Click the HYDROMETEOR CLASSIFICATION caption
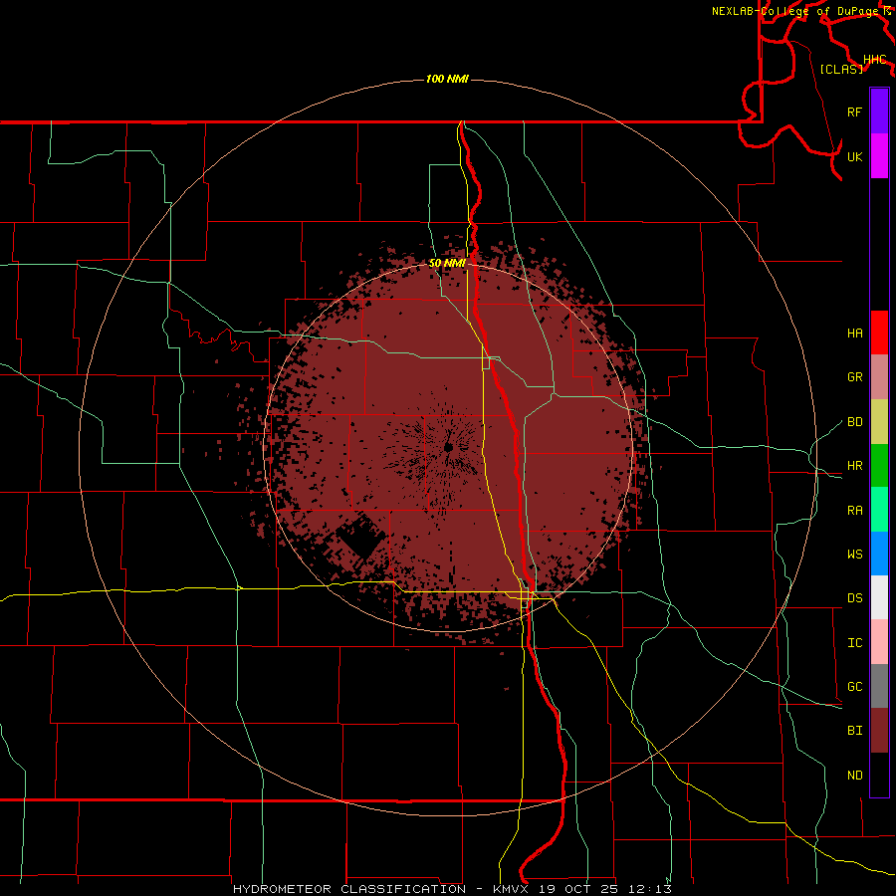The height and width of the screenshot is (896, 896). click(349, 889)
